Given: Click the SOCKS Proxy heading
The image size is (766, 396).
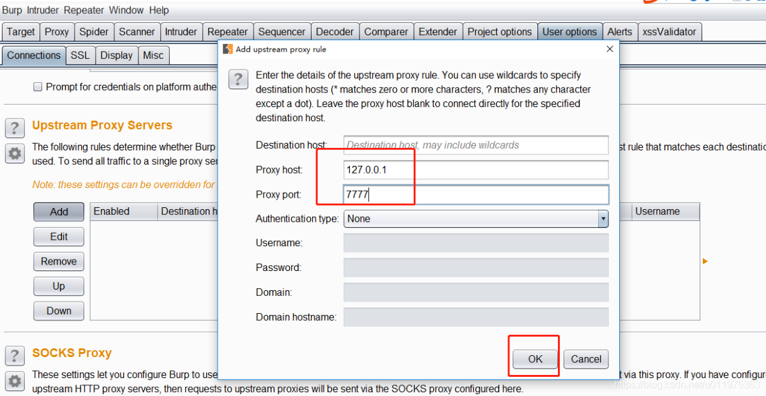Looking at the screenshot, I should click(x=71, y=353).
